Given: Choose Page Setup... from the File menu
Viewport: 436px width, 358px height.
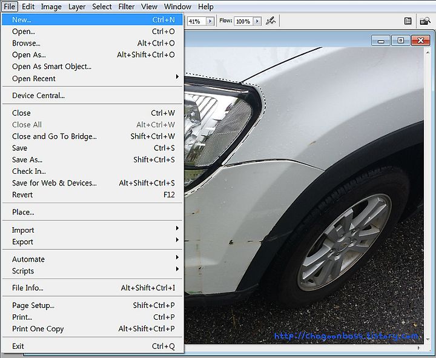Looking at the screenshot, I should point(92,305).
